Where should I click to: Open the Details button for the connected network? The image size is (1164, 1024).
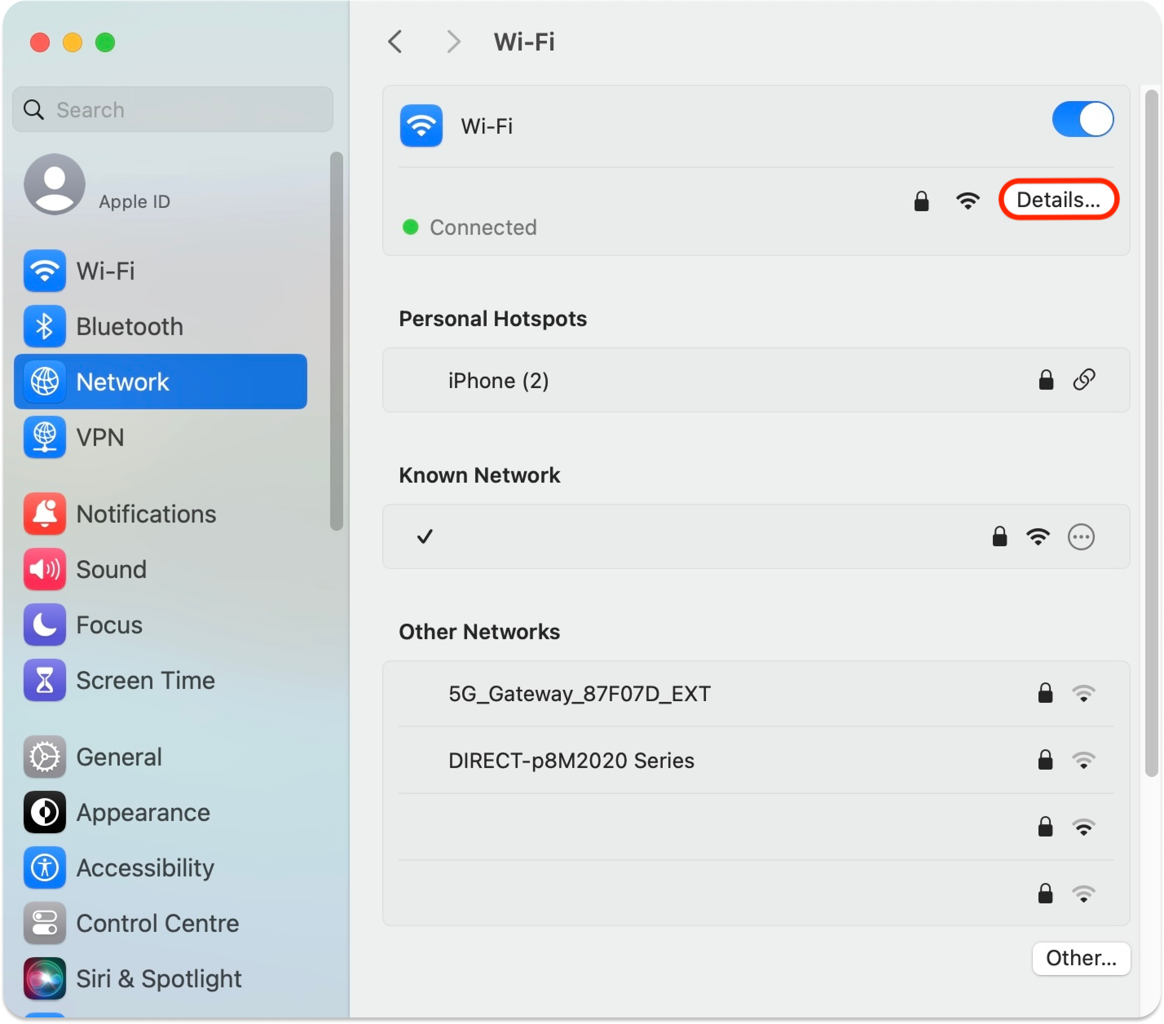coord(1058,199)
